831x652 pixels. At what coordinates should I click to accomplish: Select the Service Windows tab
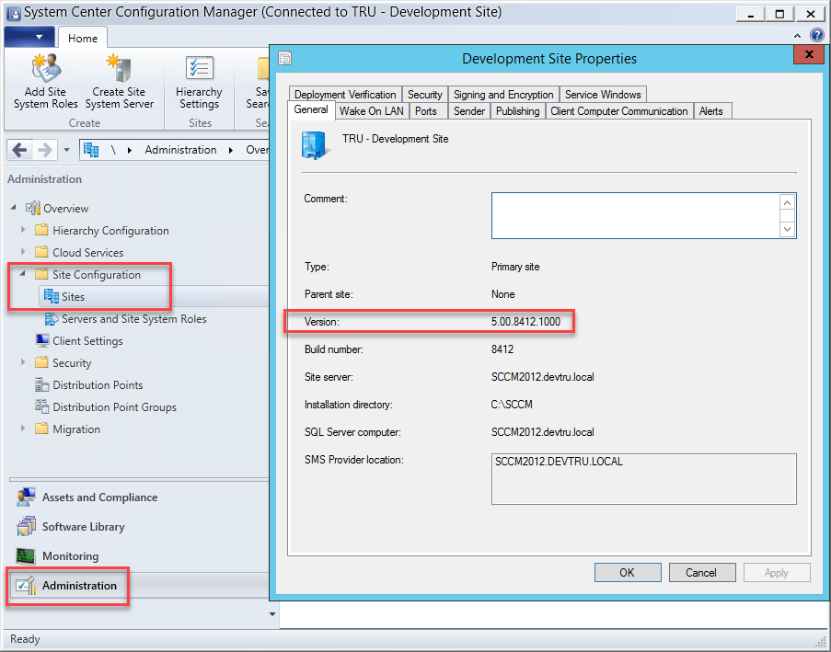603,95
